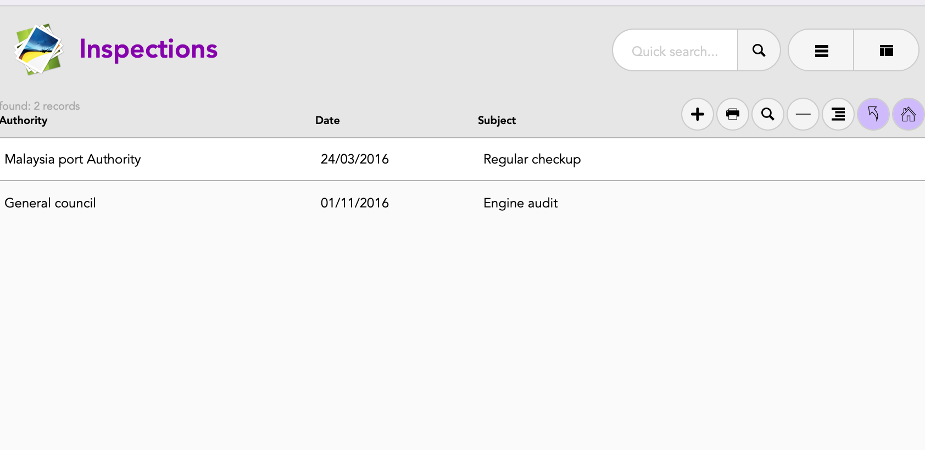Image resolution: width=925 pixels, height=450 pixels.
Task: Click the add new record plus icon
Action: coord(698,114)
